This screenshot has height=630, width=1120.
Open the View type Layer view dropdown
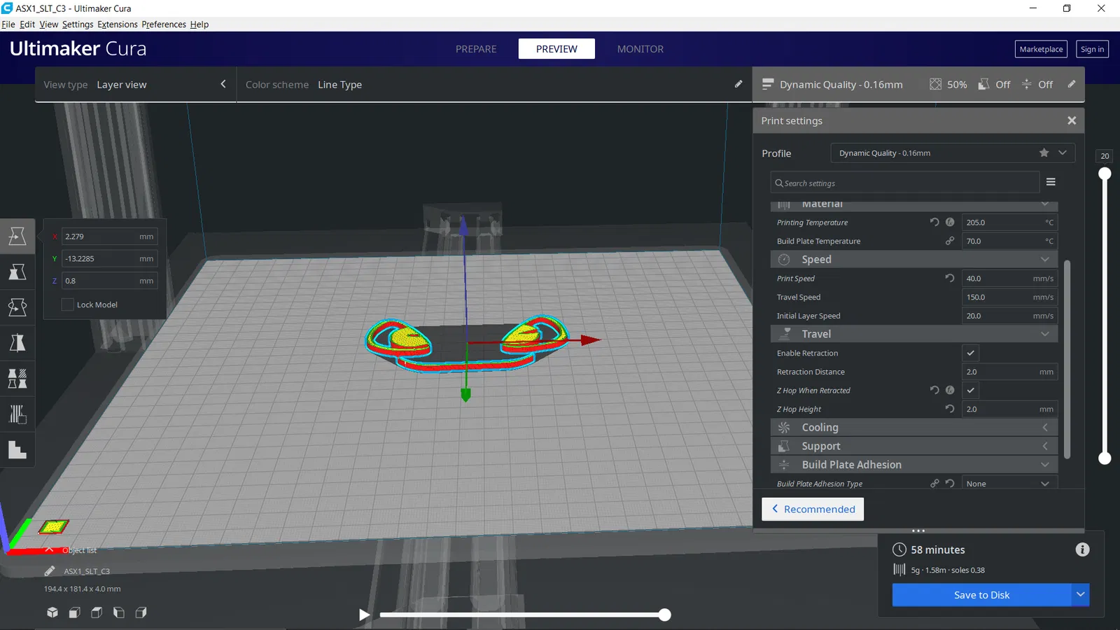click(x=135, y=85)
